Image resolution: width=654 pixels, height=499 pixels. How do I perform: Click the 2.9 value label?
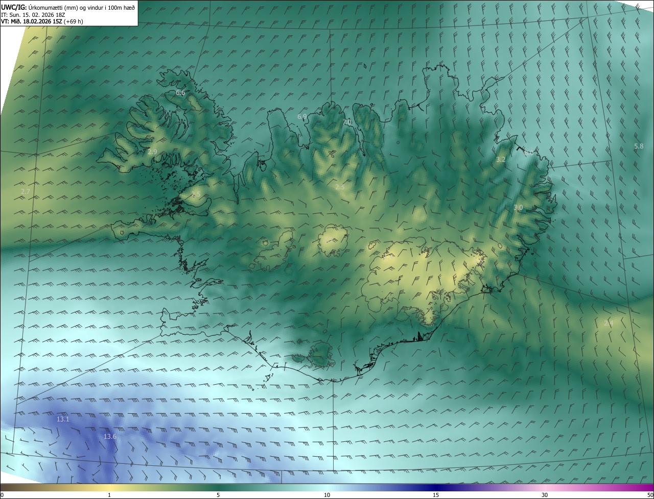click(x=152, y=152)
